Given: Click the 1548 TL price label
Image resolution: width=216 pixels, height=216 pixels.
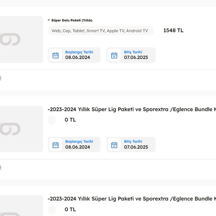Looking at the screenshot, I should 173,30.
